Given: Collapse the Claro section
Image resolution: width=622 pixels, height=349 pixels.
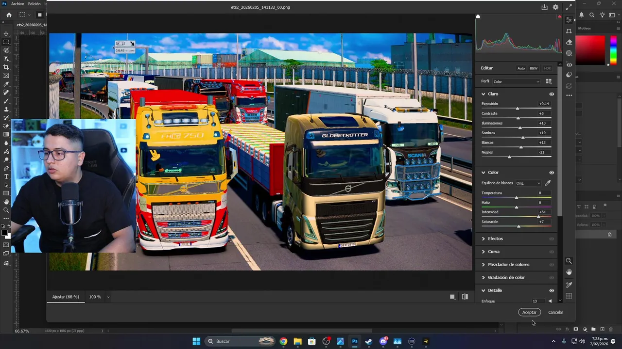Looking at the screenshot, I should (483, 94).
